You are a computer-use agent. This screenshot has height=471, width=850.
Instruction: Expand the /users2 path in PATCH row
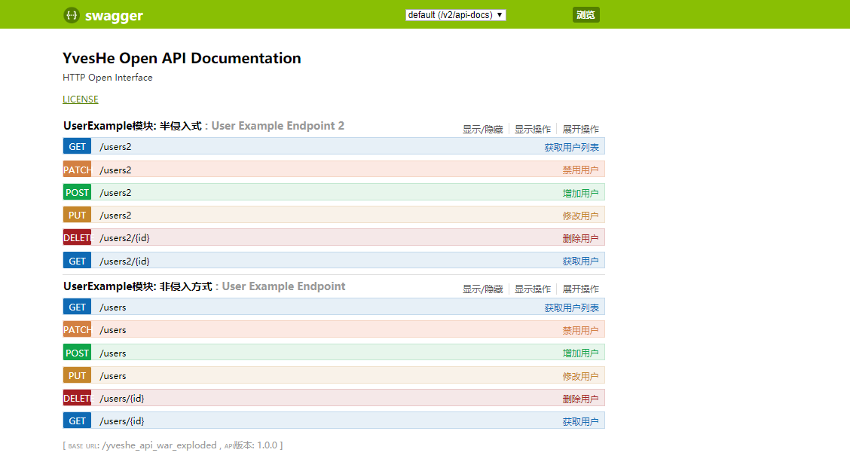[115, 170]
